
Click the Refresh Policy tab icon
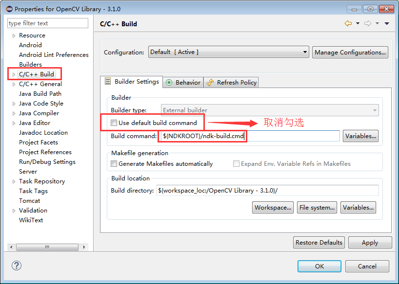210,83
